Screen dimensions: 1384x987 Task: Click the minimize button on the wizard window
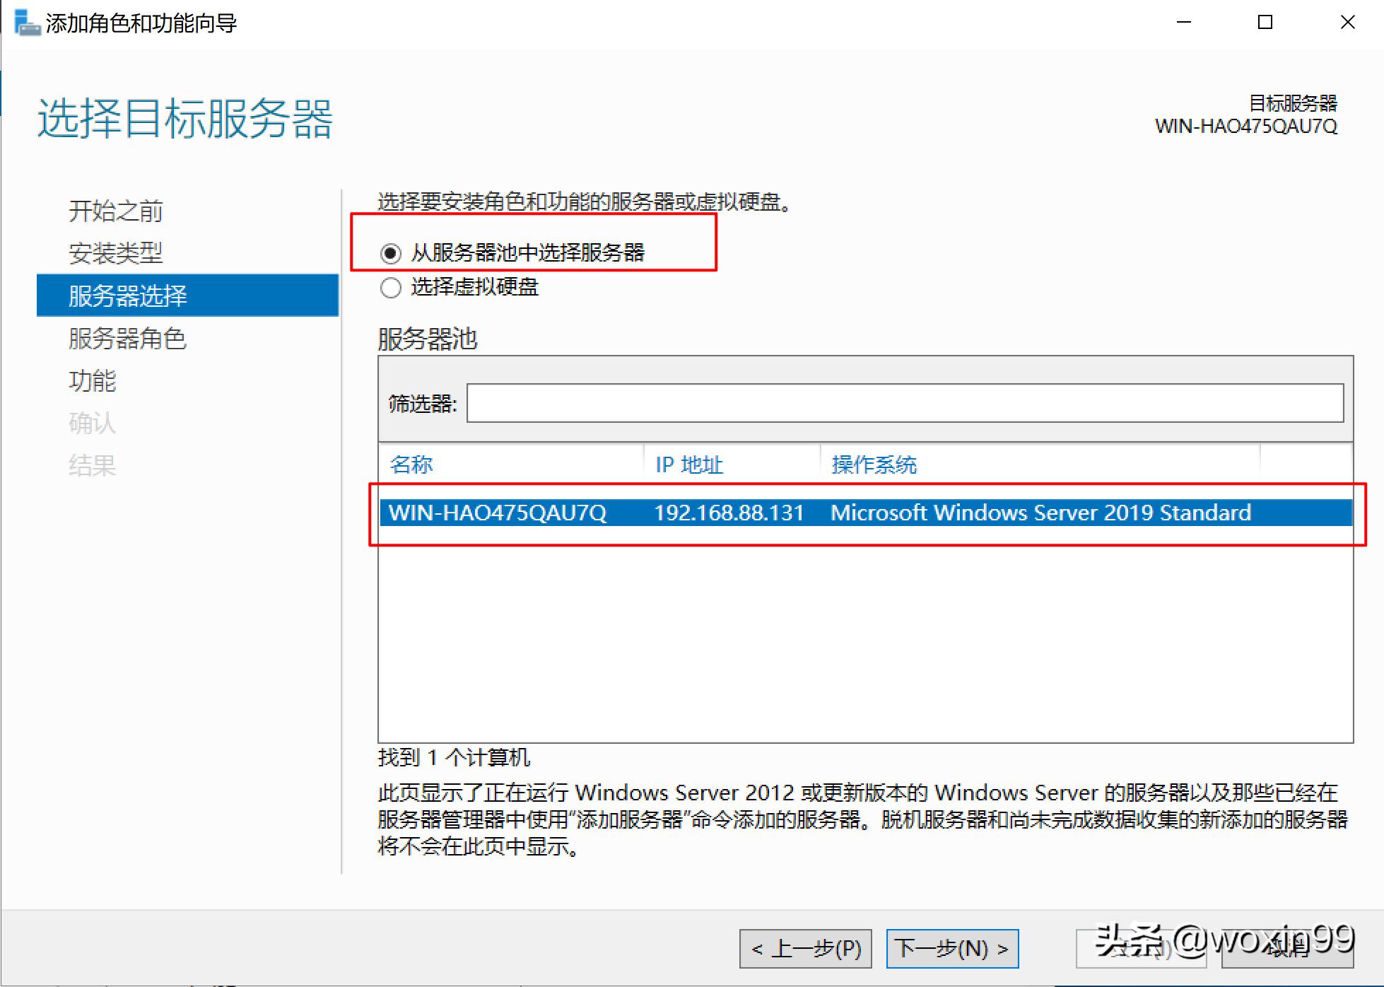coord(1184,22)
